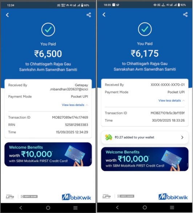Screen dimensions: 194x213
Task: Open ₹0.27 added to wallet arrow
Action: click(182, 137)
